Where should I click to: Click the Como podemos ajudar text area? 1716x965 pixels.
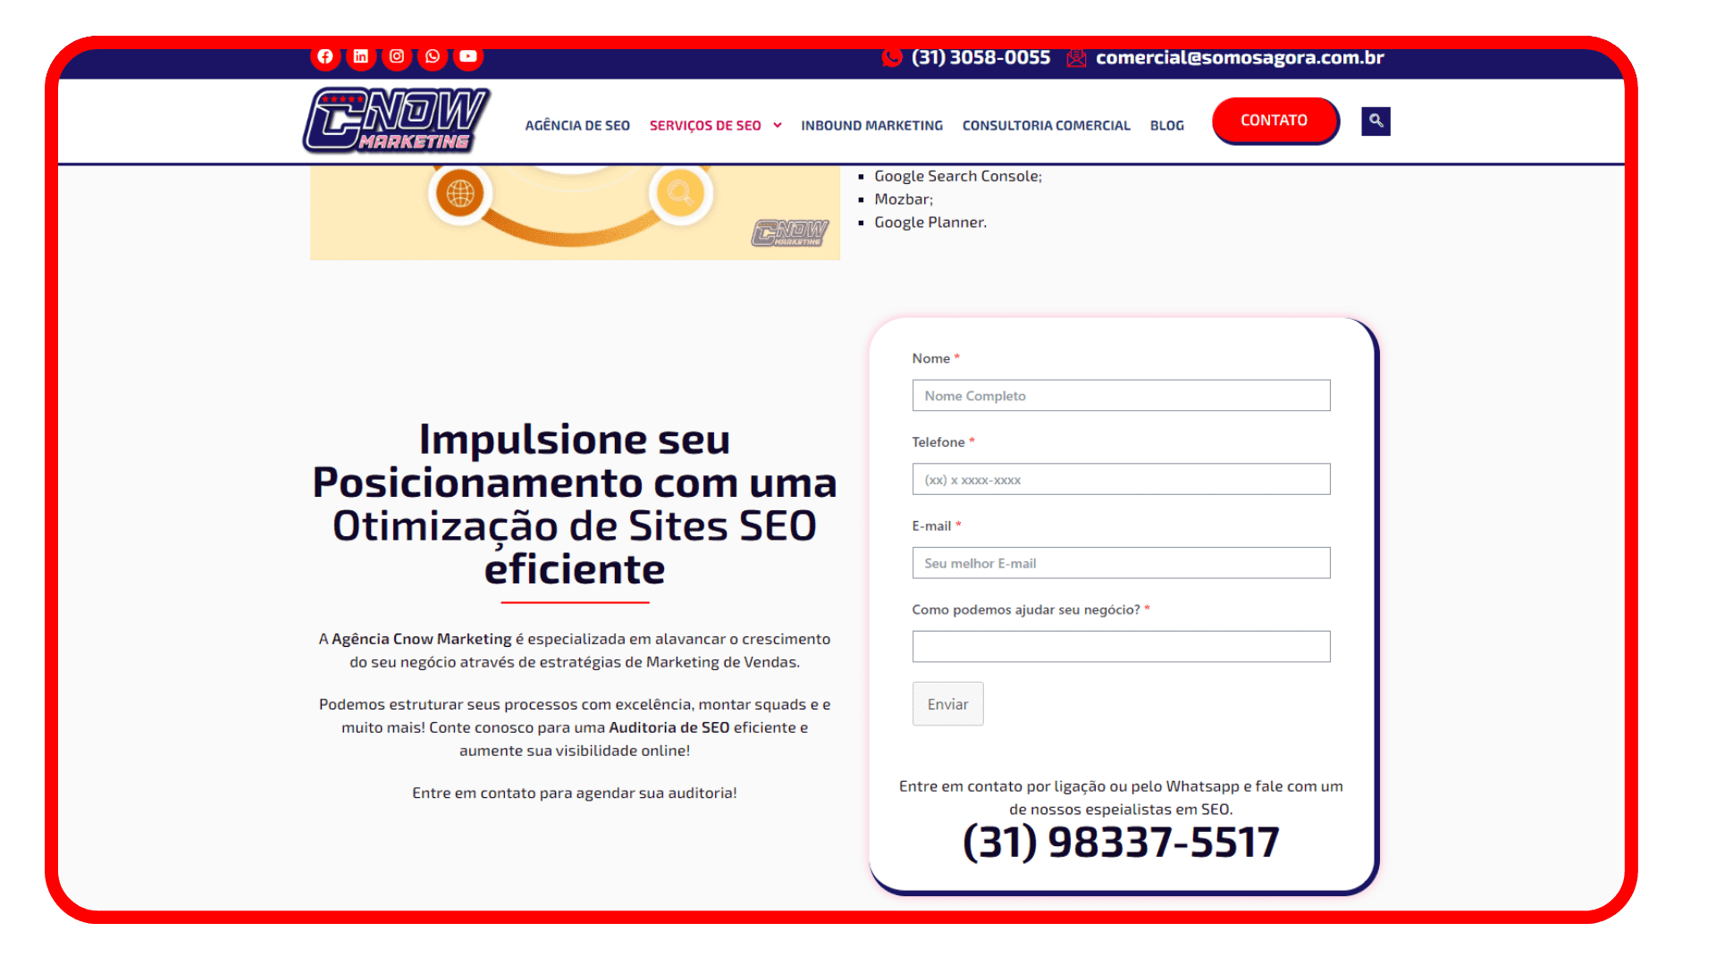[1121, 646]
